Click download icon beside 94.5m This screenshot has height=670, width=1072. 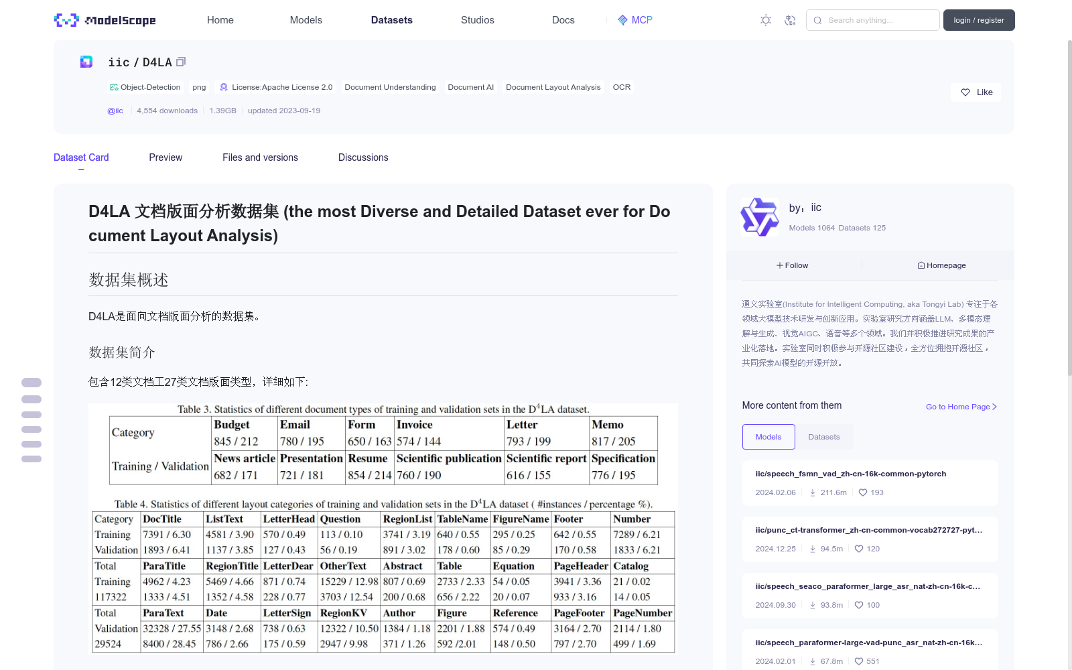pyautogui.click(x=813, y=549)
